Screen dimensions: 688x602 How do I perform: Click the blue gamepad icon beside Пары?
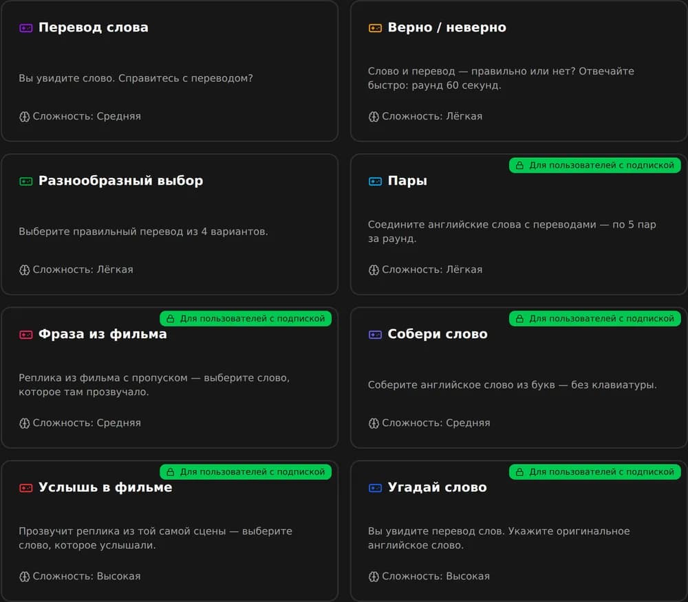click(x=375, y=181)
